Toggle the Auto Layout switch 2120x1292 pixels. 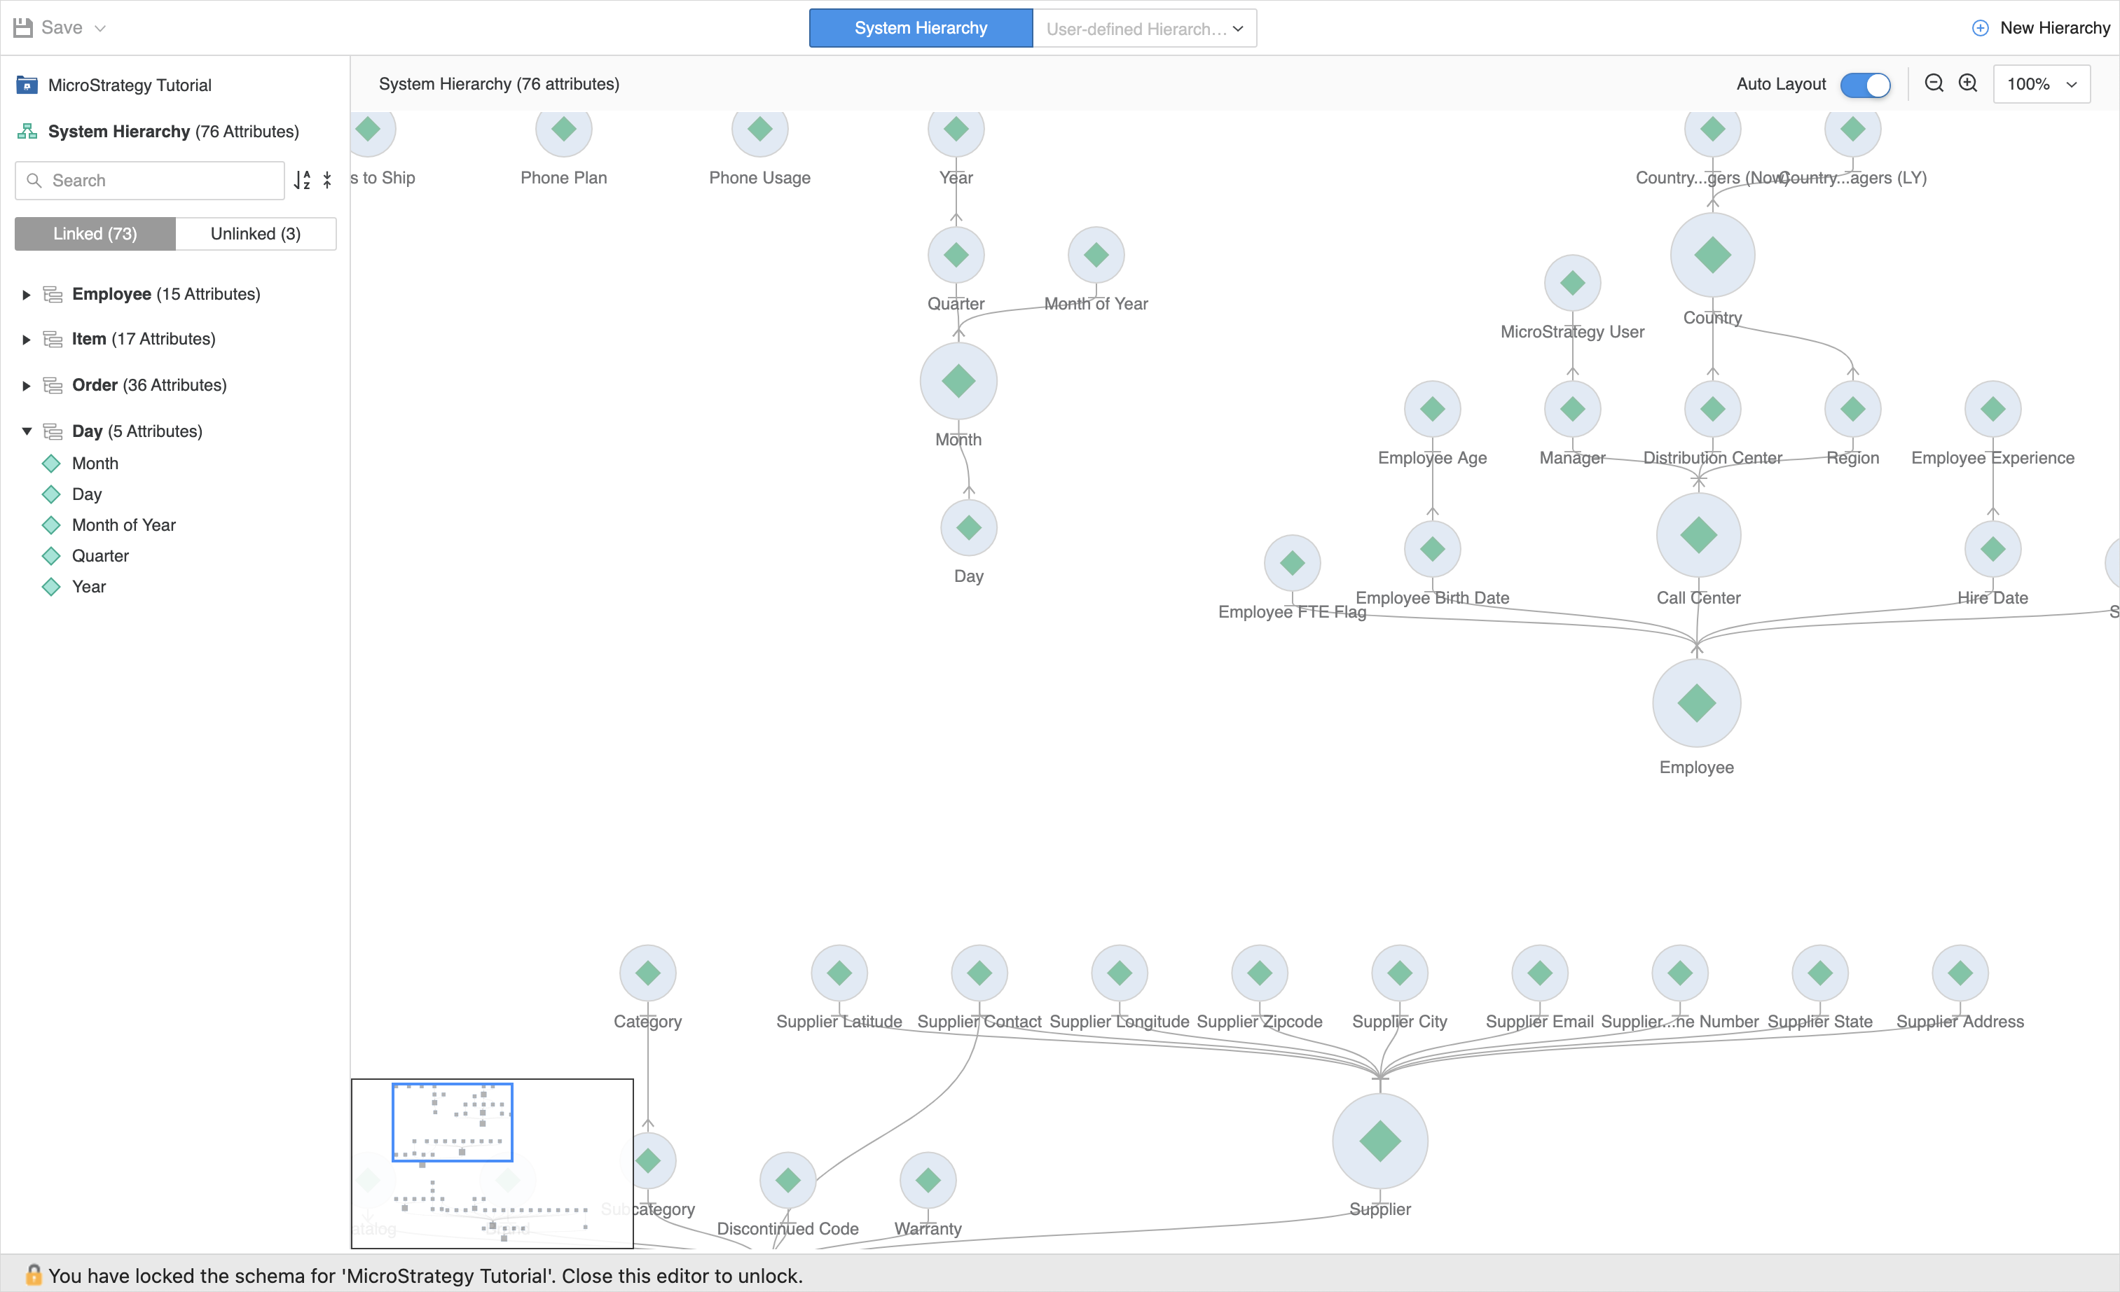click(1864, 84)
